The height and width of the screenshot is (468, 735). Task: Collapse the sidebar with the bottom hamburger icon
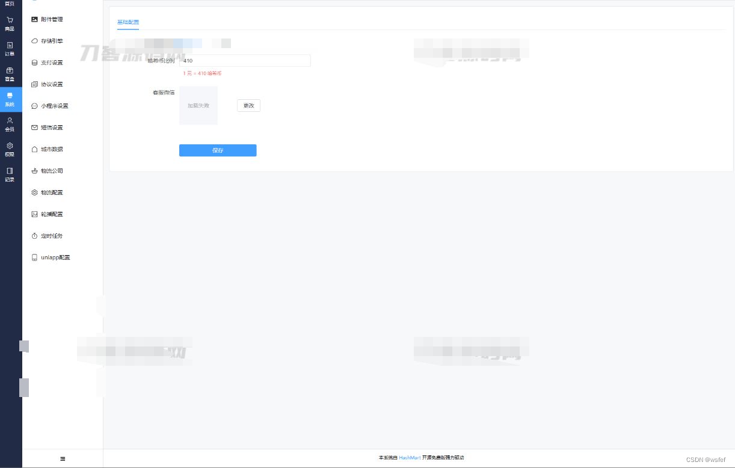tap(63, 458)
